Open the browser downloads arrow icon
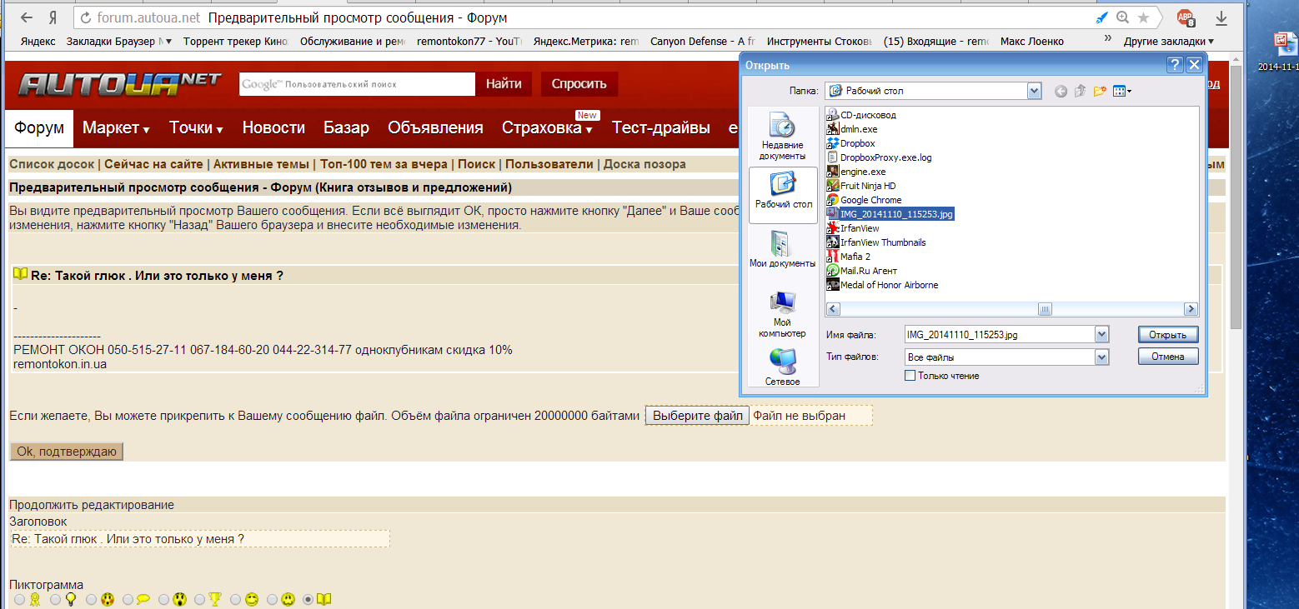 (x=1221, y=17)
